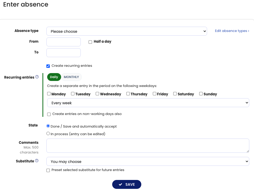Image resolution: width=254 pixels, height=192 pixels.
Task: Uncheck Create recurring entries checkbox
Action: (x=48, y=66)
